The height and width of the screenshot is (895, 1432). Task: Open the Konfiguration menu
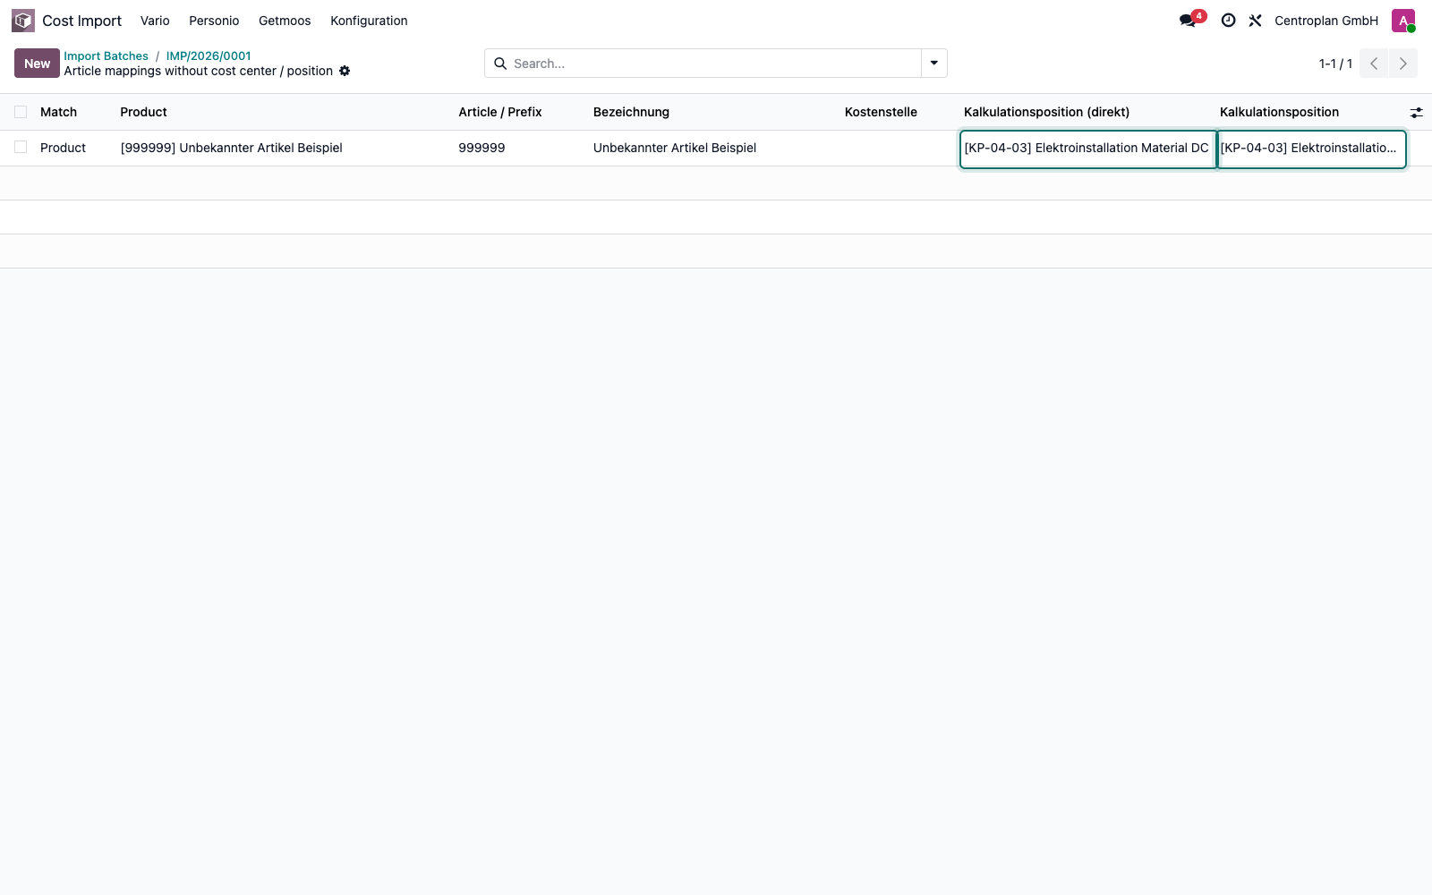point(369,21)
